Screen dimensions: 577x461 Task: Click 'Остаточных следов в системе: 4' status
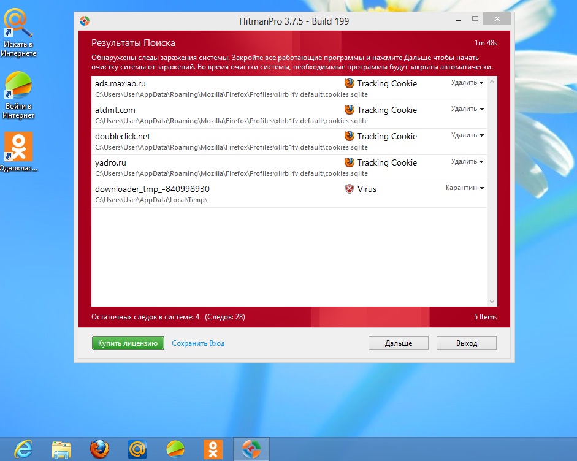tap(145, 317)
